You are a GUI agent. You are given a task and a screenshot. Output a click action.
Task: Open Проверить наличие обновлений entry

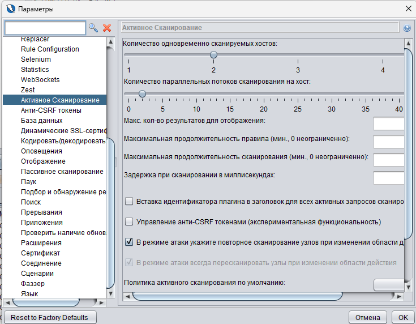tap(63, 233)
